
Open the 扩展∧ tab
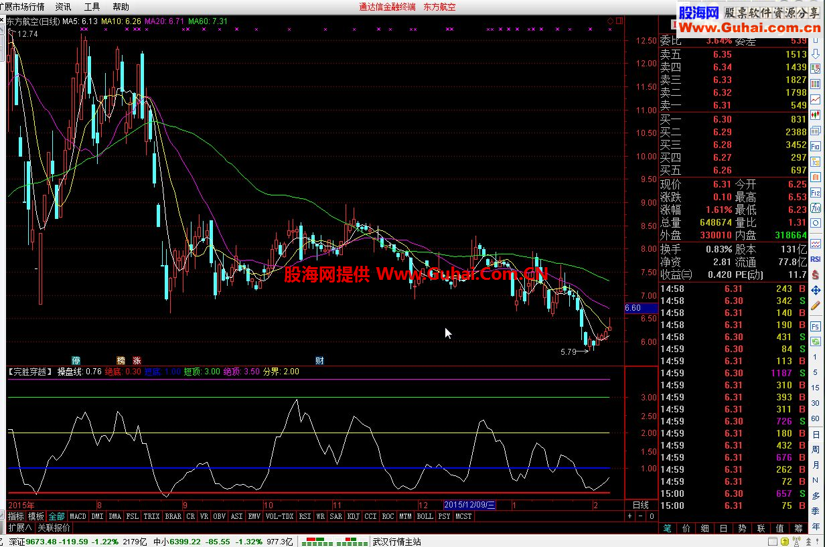coord(19,528)
